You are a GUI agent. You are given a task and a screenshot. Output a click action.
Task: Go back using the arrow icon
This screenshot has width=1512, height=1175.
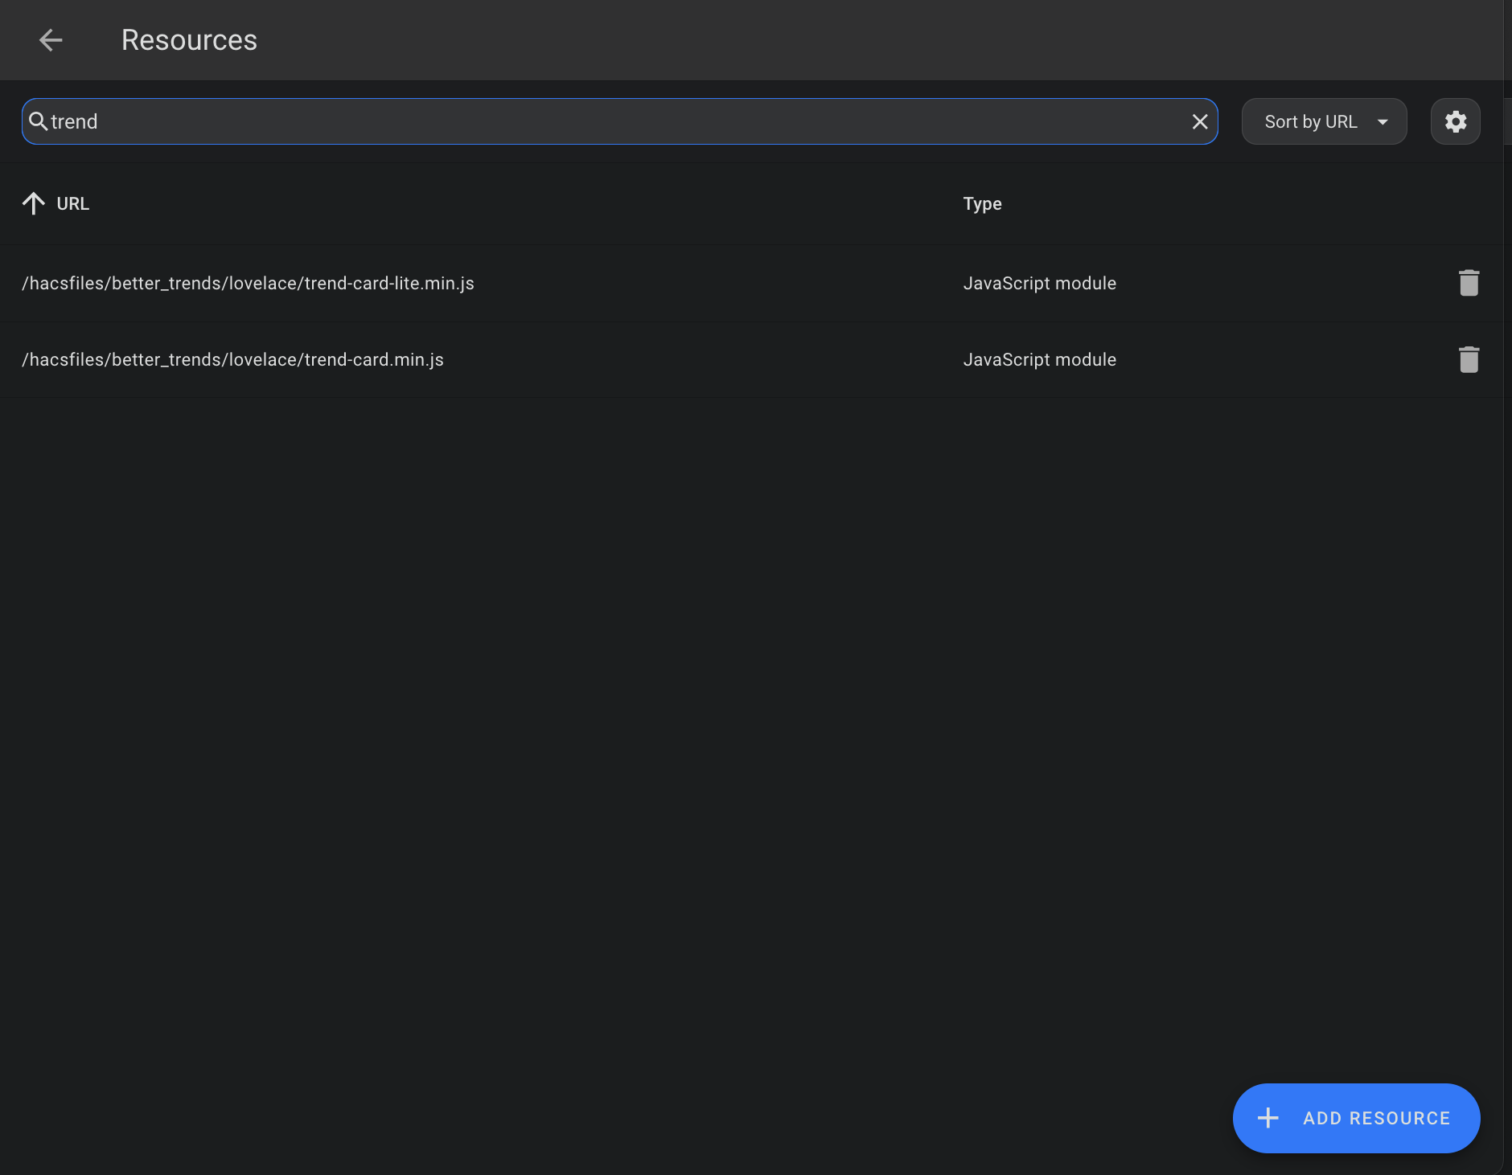click(x=51, y=40)
